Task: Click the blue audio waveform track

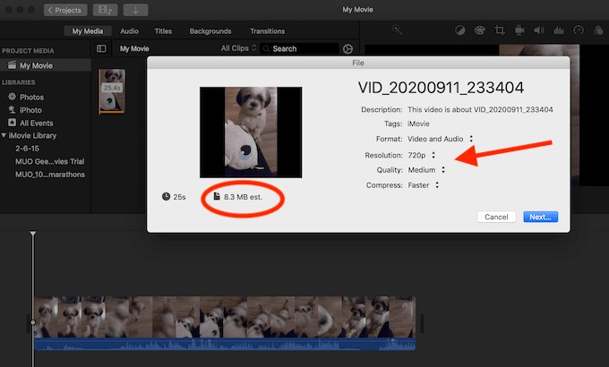Action: coord(225,344)
